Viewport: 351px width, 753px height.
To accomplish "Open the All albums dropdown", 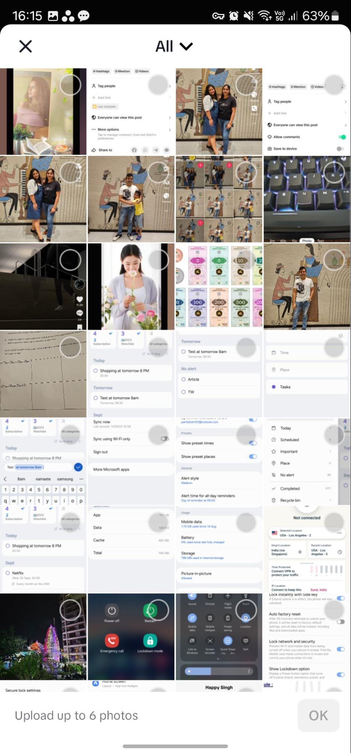I will coord(174,46).
